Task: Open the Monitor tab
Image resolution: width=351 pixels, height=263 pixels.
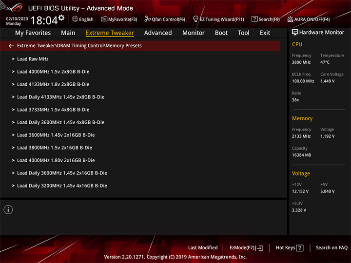Action: pos(194,33)
